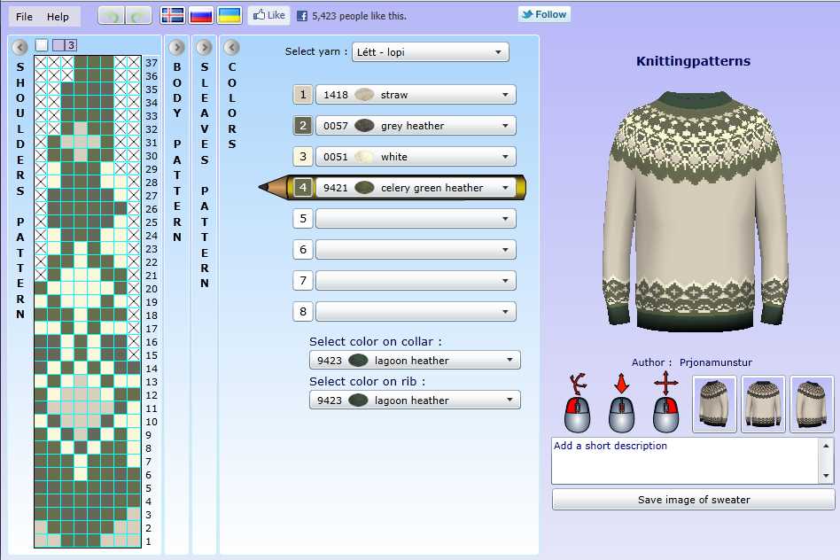The height and width of the screenshot is (560, 840).
Task: Click the collar lagoon heather yarn swatch
Action: click(358, 360)
